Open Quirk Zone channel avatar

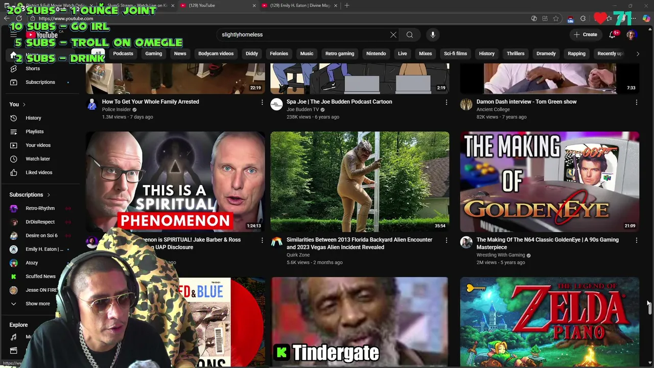(276, 243)
